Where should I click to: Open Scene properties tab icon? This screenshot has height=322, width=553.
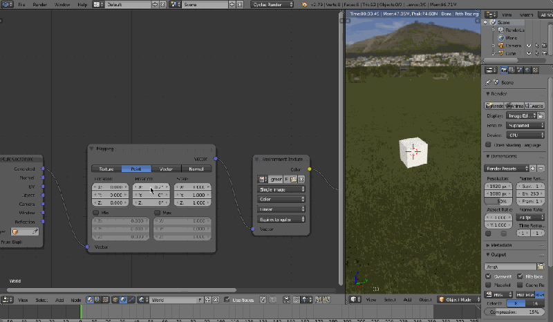coord(520,70)
